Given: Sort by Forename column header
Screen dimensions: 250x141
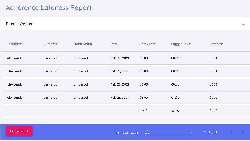Looking at the screenshot, I should tap(15, 44).
